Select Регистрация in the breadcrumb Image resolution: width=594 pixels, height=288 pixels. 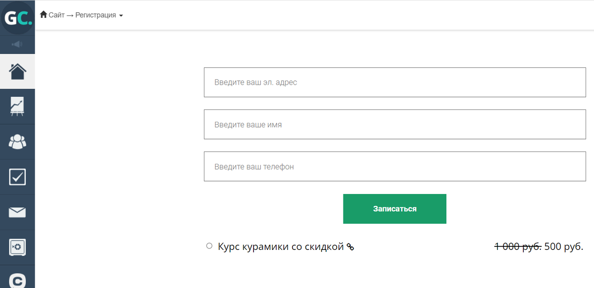96,15
